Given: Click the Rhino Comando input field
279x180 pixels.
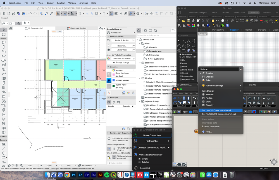Looking at the screenshot, I should click(187, 35).
